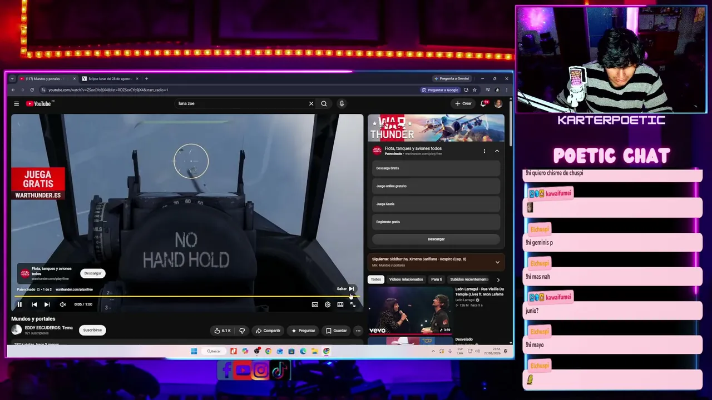Jump to the previous video in playlist
The height and width of the screenshot is (400, 712).
[34, 304]
